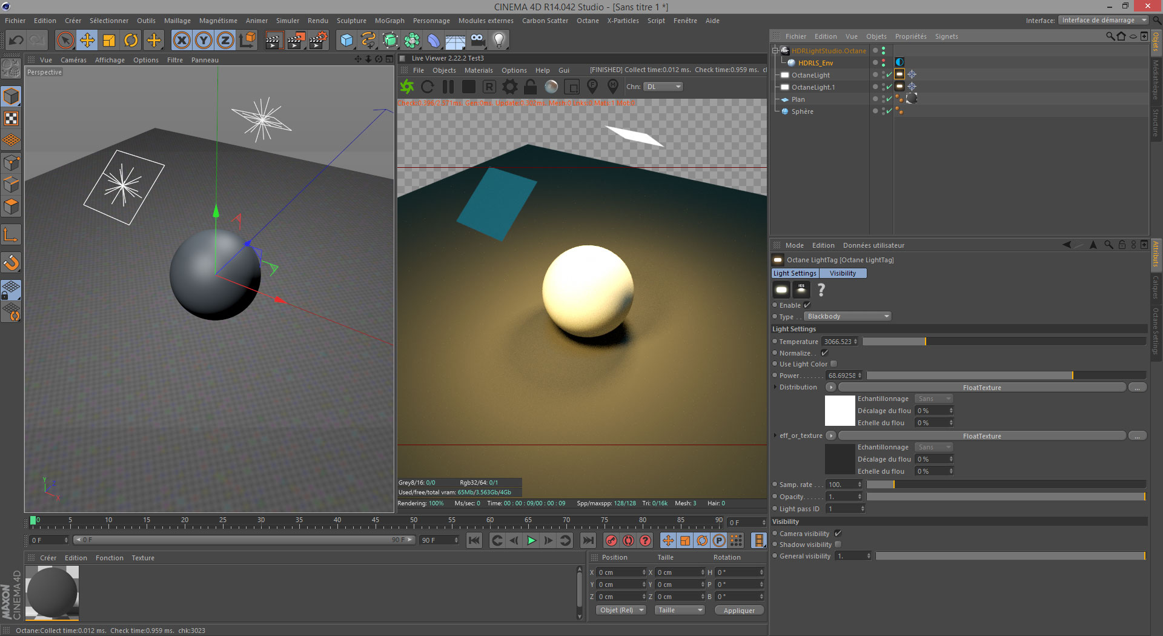Play the animation forward
Viewport: 1163px width, 636px height.
[x=531, y=540]
